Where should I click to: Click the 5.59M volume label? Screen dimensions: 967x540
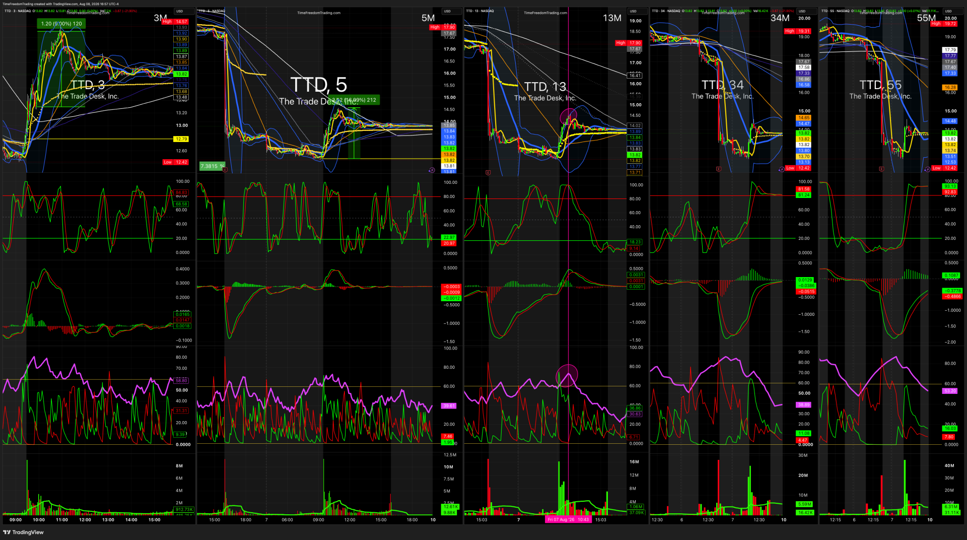pyautogui.click(x=804, y=504)
